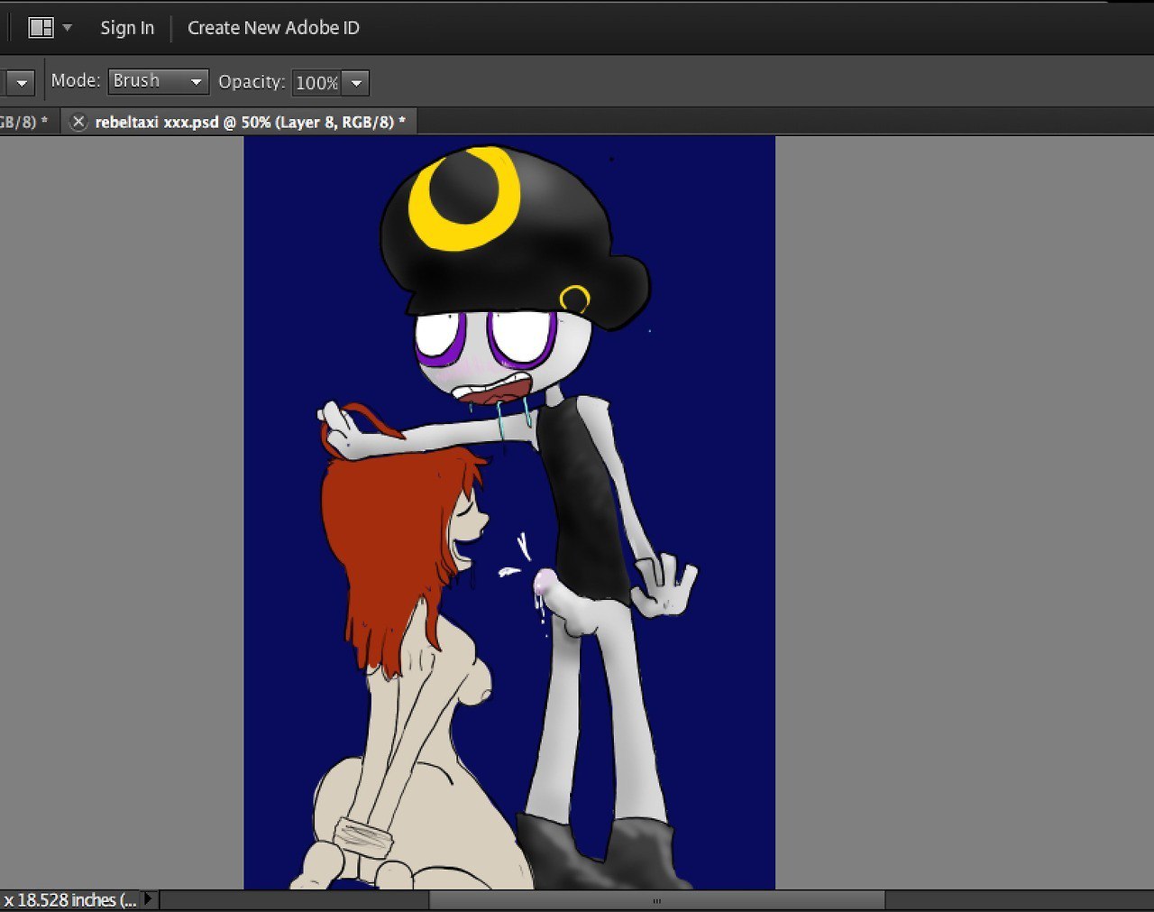Image resolution: width=1154 pixels, height=912 pixels.
Task: Open the preset picker arrow left of Mode
Action: [22, 83]
